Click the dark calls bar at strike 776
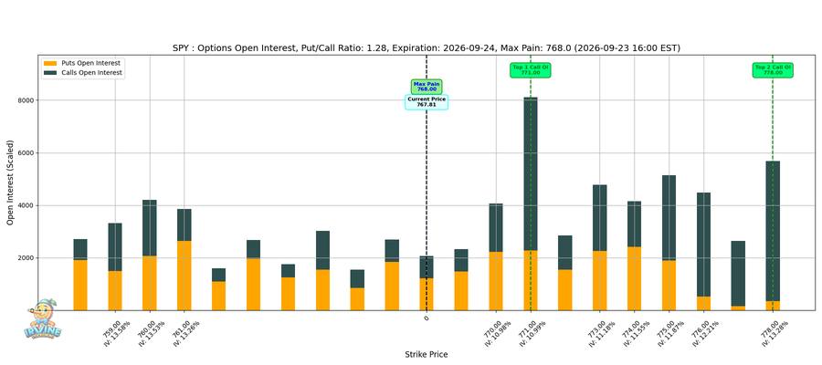This screenshot has width=822, height=365. pos(703,245)
